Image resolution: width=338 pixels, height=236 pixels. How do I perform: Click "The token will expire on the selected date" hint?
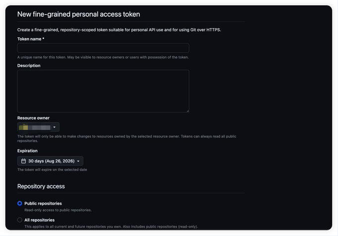52,170
